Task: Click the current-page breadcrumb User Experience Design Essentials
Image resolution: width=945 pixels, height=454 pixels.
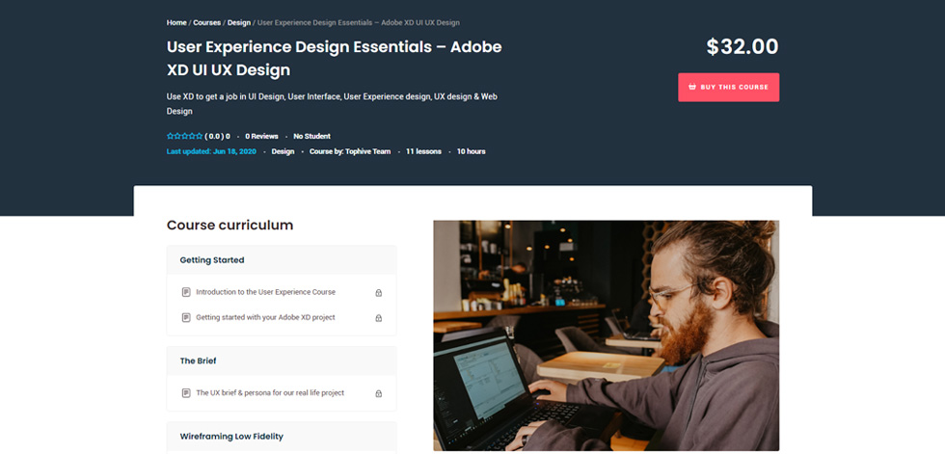Action: point(359,23)
